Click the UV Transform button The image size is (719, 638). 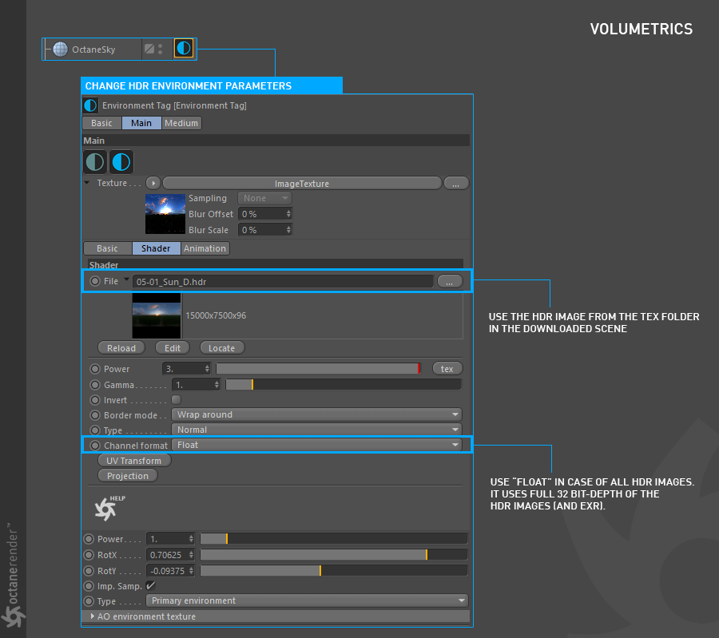coord(134,461)
